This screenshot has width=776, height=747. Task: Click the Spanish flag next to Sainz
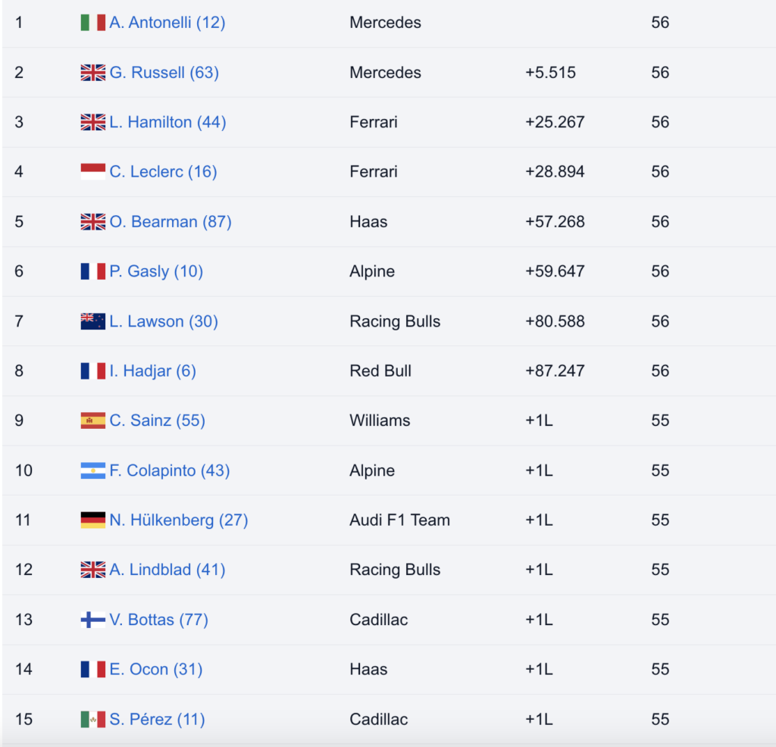pos(92,420)
